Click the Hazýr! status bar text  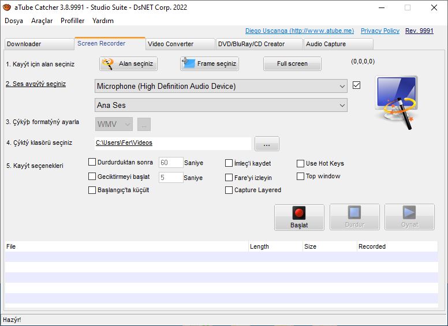[12, 320]
